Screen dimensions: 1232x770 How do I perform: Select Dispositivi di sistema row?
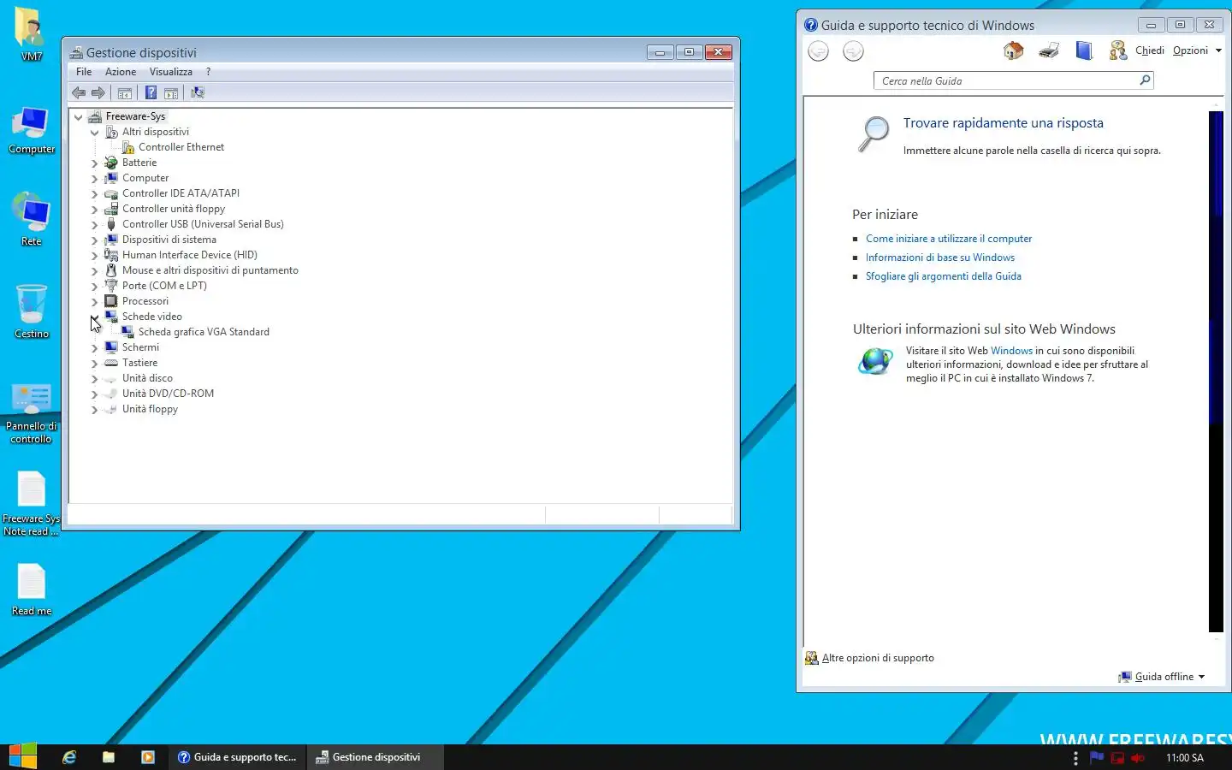pos(169,240)
